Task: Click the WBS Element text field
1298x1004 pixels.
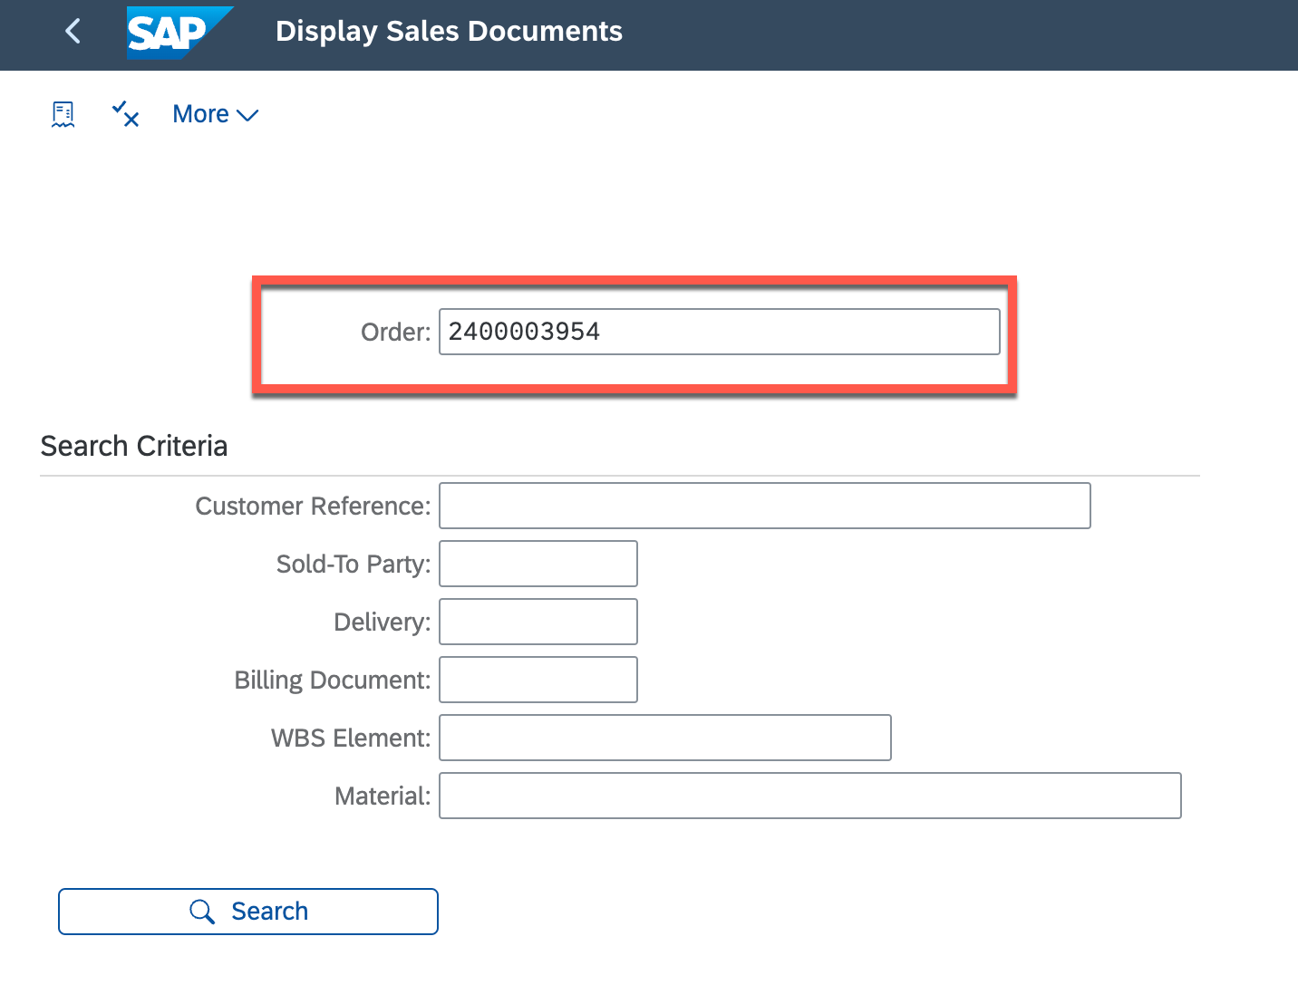Action: tap(664, 738)
